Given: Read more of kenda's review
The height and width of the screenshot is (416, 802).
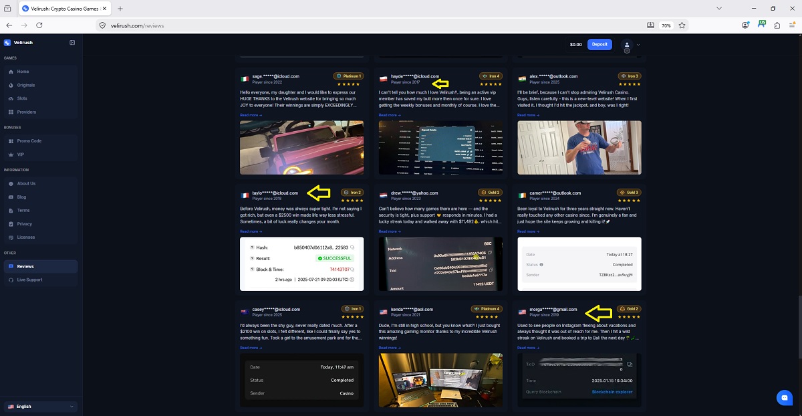Looking at the screenshot, I should pyautogui.click(x=390, y=348).
